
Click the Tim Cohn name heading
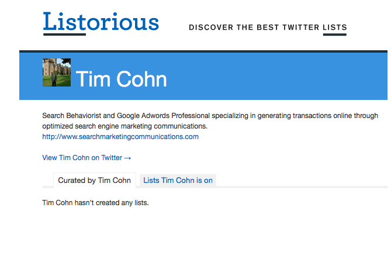pyautogui.click(x=122, y=79)
